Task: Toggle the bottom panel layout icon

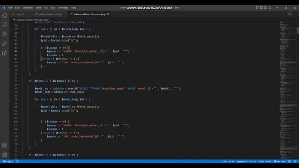Action: [261, 8]
